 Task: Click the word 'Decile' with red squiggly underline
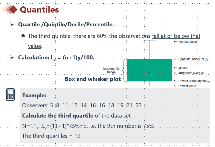[x=75, y=25]
